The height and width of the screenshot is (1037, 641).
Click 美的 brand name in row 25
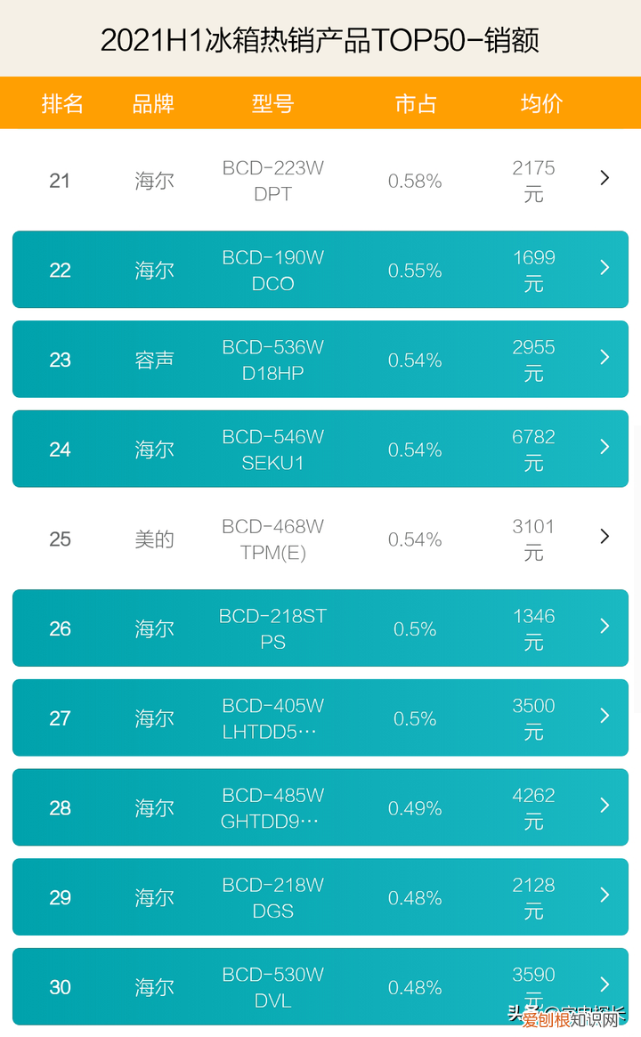click(x=154, y=539)
